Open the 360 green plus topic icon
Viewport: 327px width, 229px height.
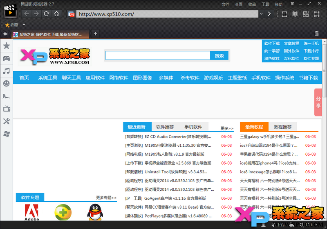(63, 212)
